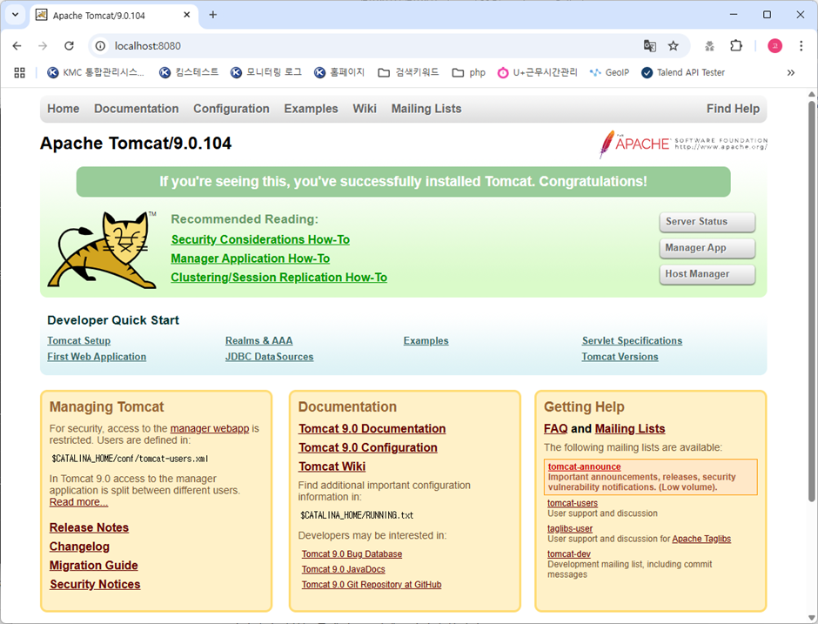Click the browser forward arrow
The height and width of the screenshot is (624, 818).
pyautogui.click(x=43, y=46)
